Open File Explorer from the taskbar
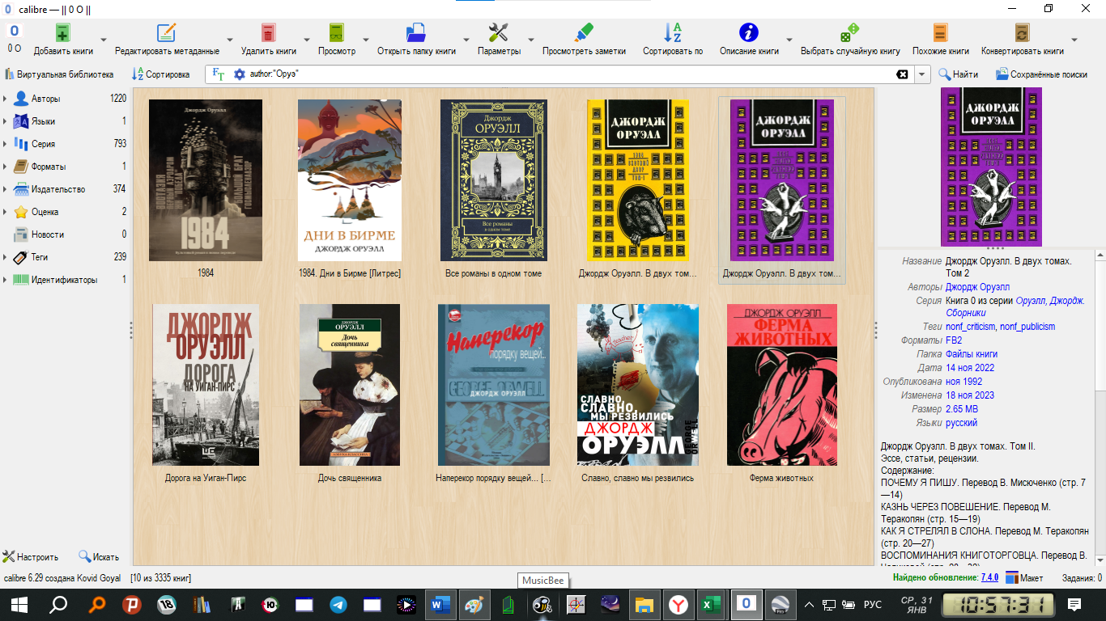1106x621 pixels. 644,604
